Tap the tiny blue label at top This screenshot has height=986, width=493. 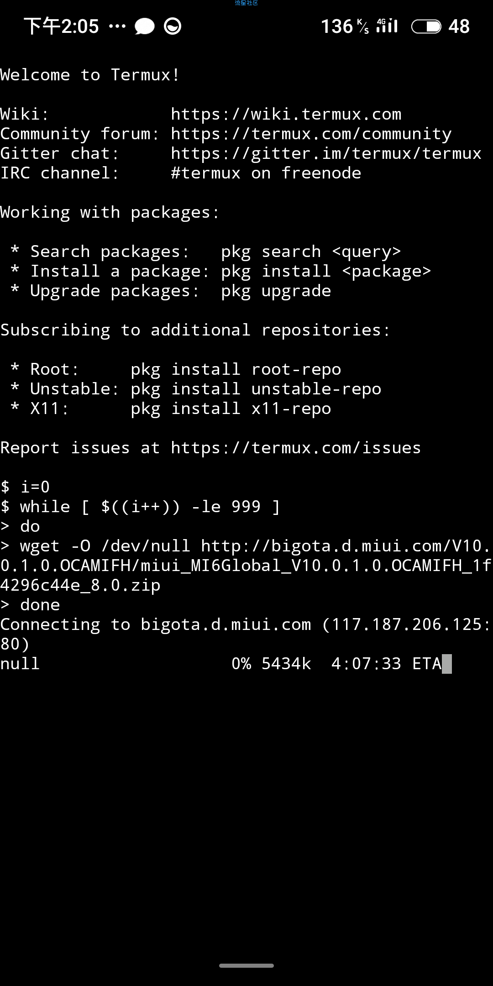246,3
